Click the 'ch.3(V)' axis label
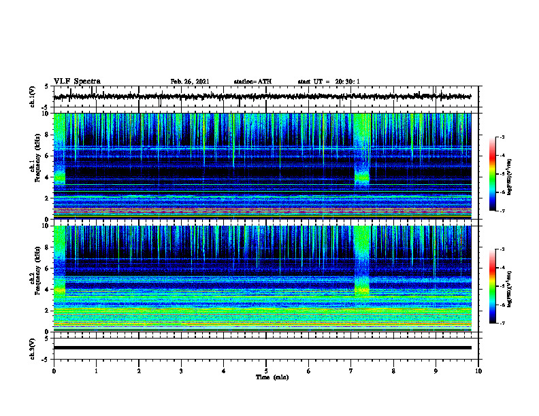Image resolution: width=539 pixels, height=416 pixels. [33, 349]
